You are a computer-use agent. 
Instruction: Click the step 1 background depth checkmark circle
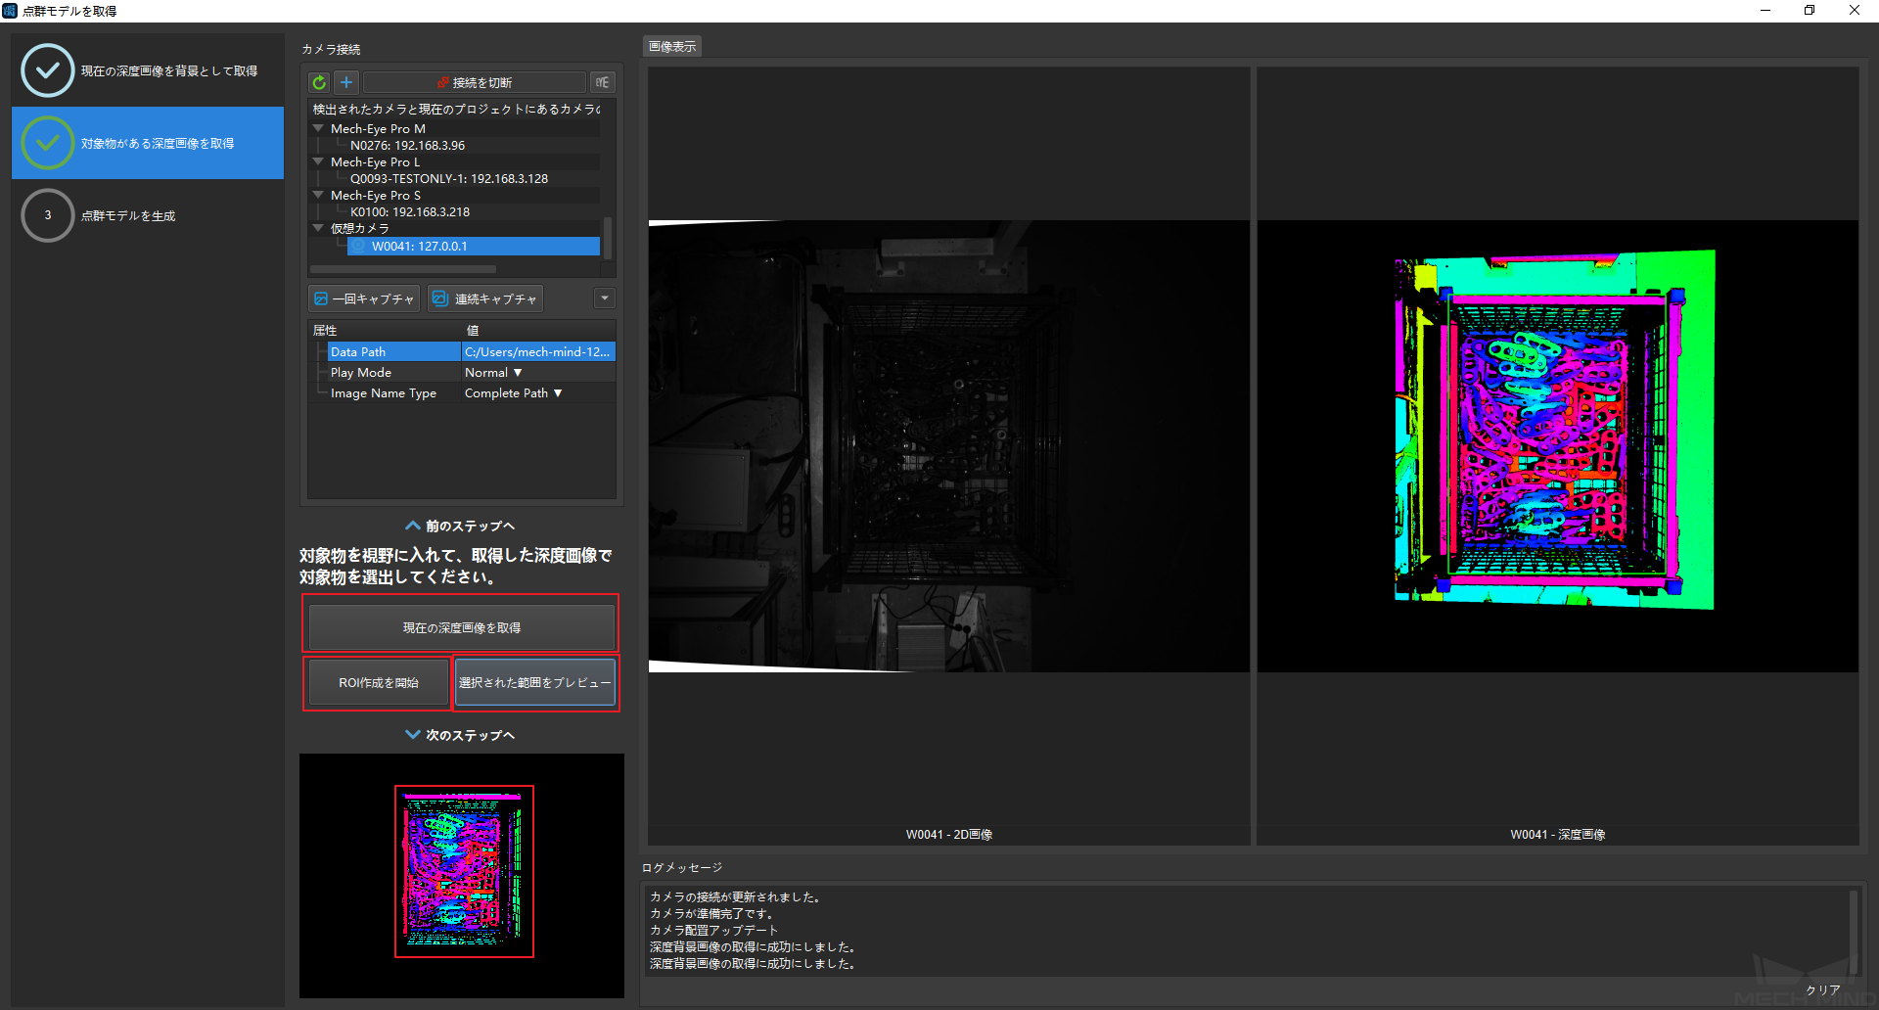48,70
